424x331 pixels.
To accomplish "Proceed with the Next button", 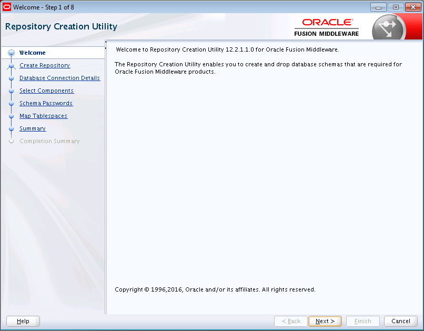I will pos(325,321).
